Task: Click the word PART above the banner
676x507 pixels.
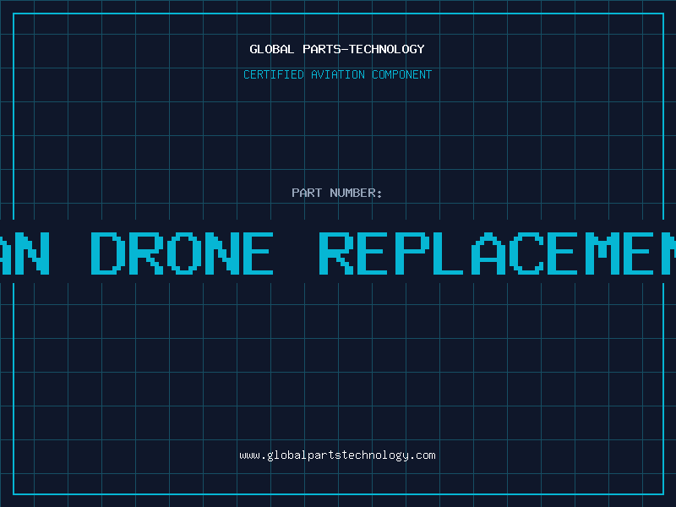Action: [x=307, y=193]
